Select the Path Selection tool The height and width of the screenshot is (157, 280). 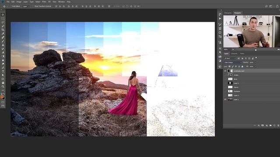pyautogui.click(x=3, y=75)
